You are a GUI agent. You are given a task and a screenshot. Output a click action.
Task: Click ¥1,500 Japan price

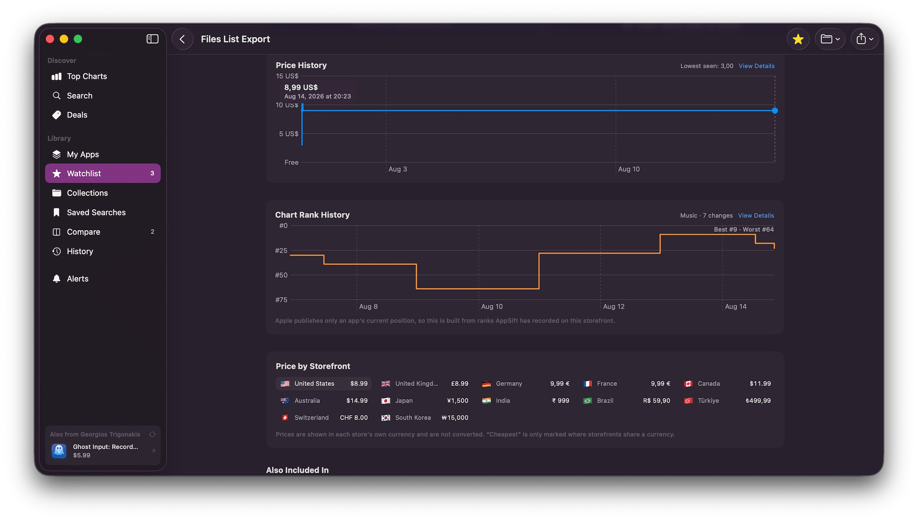click(458, 400)
